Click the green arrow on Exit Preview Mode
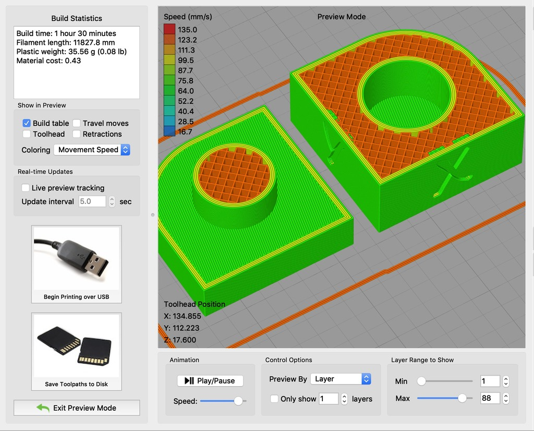This screenshot has height=431, width=534. [43, 408]
